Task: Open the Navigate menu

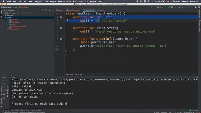Action: click(x=38, y=1)
